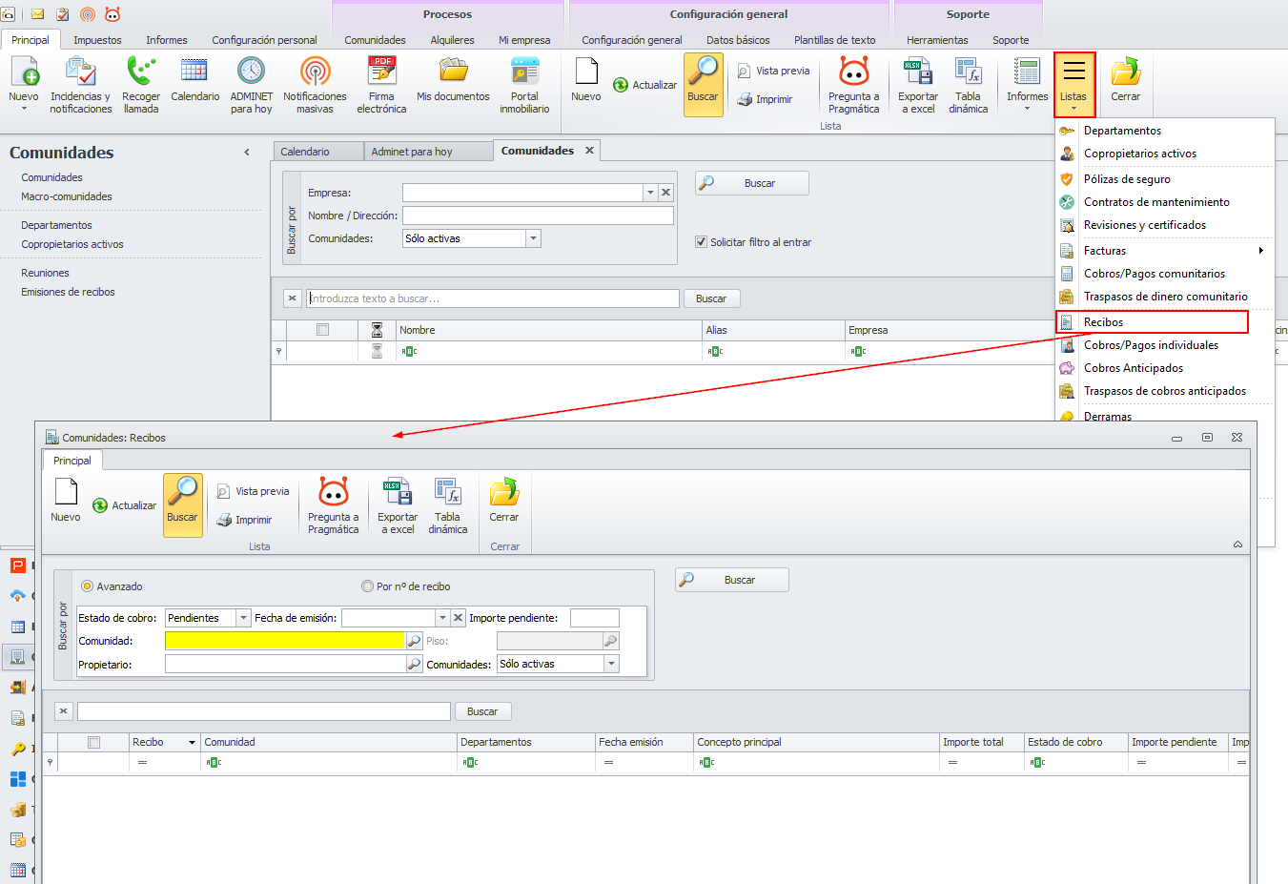The image size is (1288, 884).
Task: Open the Recibo column filter arrow
Action: [192, 742]
